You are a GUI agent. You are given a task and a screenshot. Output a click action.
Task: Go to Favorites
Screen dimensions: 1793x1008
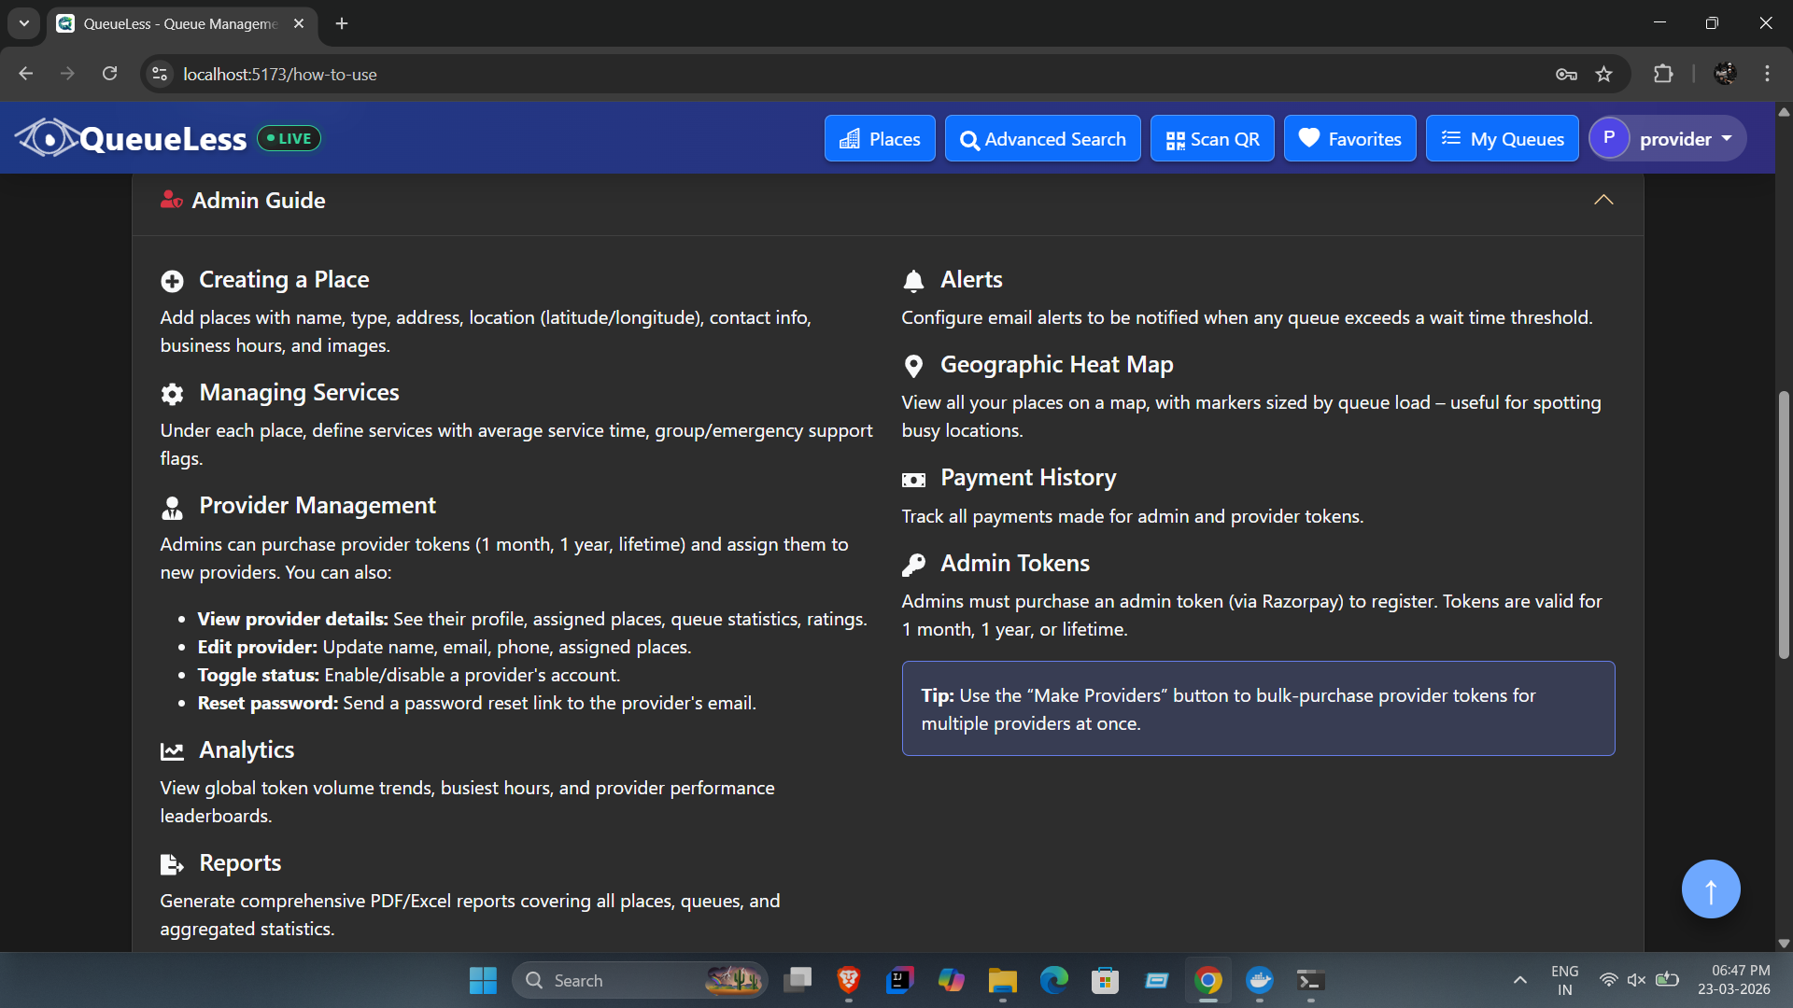[1349, 139]
